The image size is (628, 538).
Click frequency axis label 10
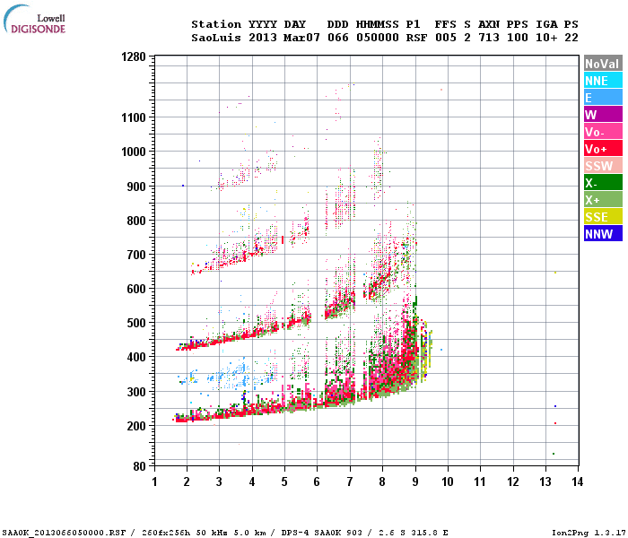tap(448, 482)
